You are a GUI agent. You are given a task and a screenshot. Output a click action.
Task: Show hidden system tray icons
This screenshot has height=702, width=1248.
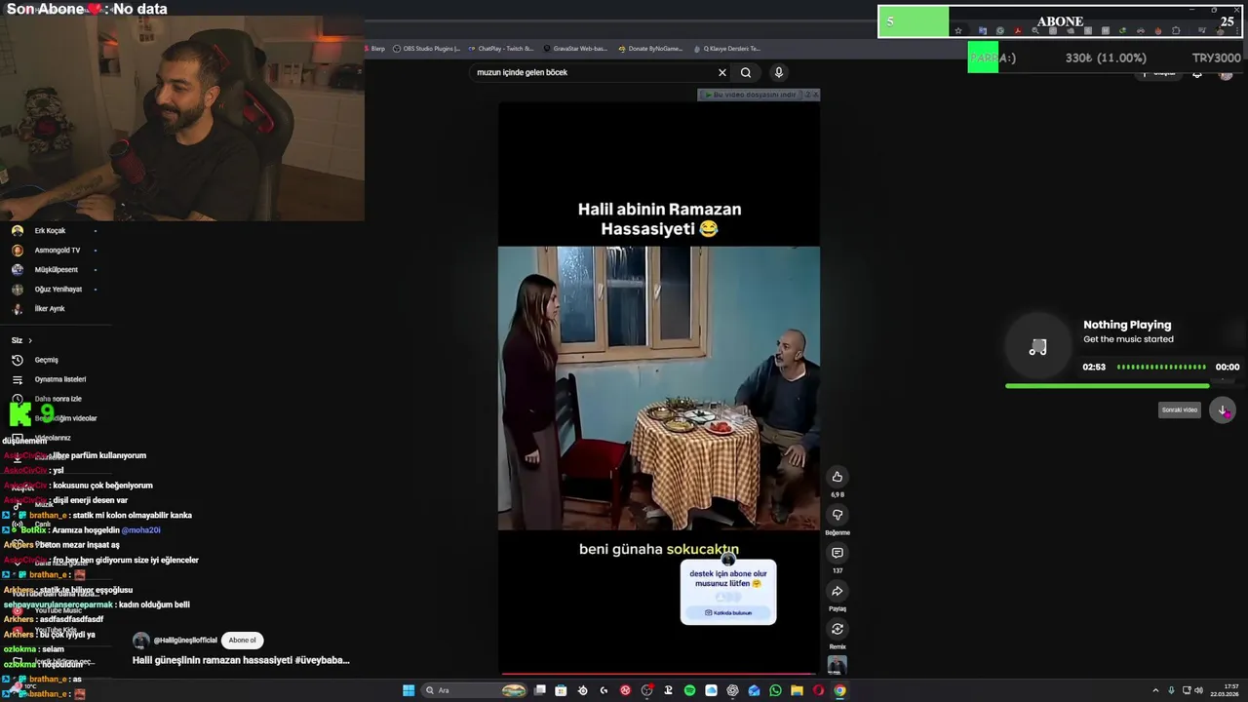(x=1156, y=690)
